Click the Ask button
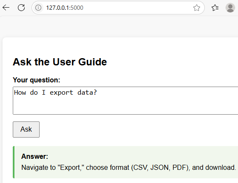238x183 pixels. tap(26, 130)
